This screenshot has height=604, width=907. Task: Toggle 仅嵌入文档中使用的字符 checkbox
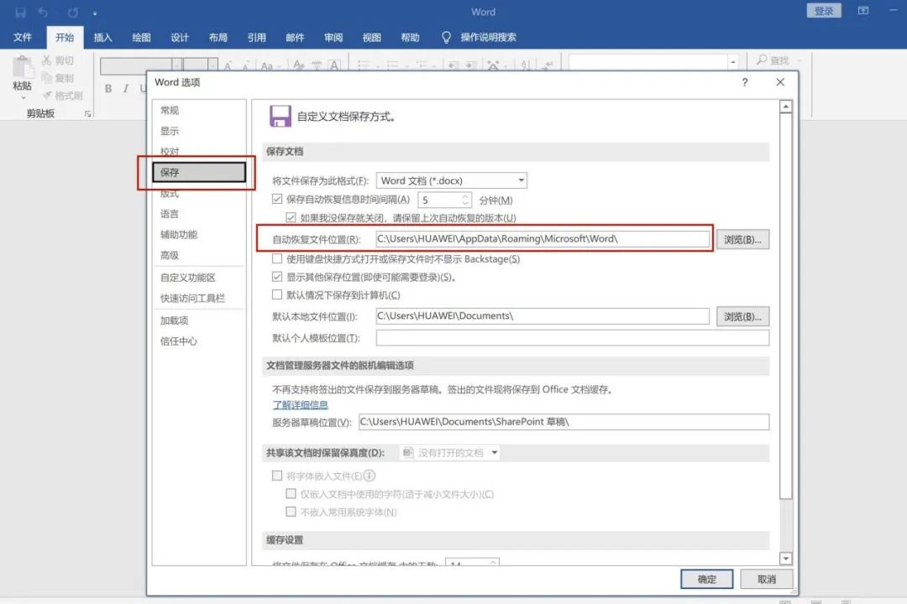291,493
